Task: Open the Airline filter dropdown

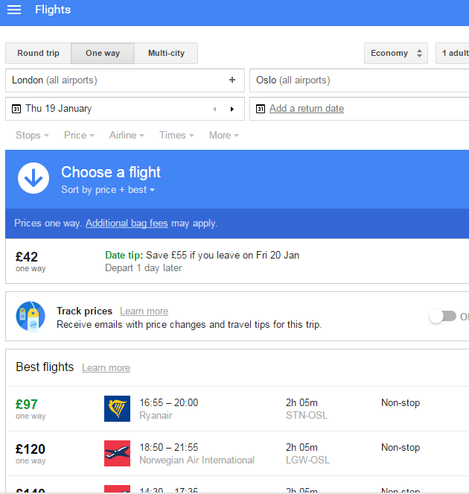Action: point(127,135)
